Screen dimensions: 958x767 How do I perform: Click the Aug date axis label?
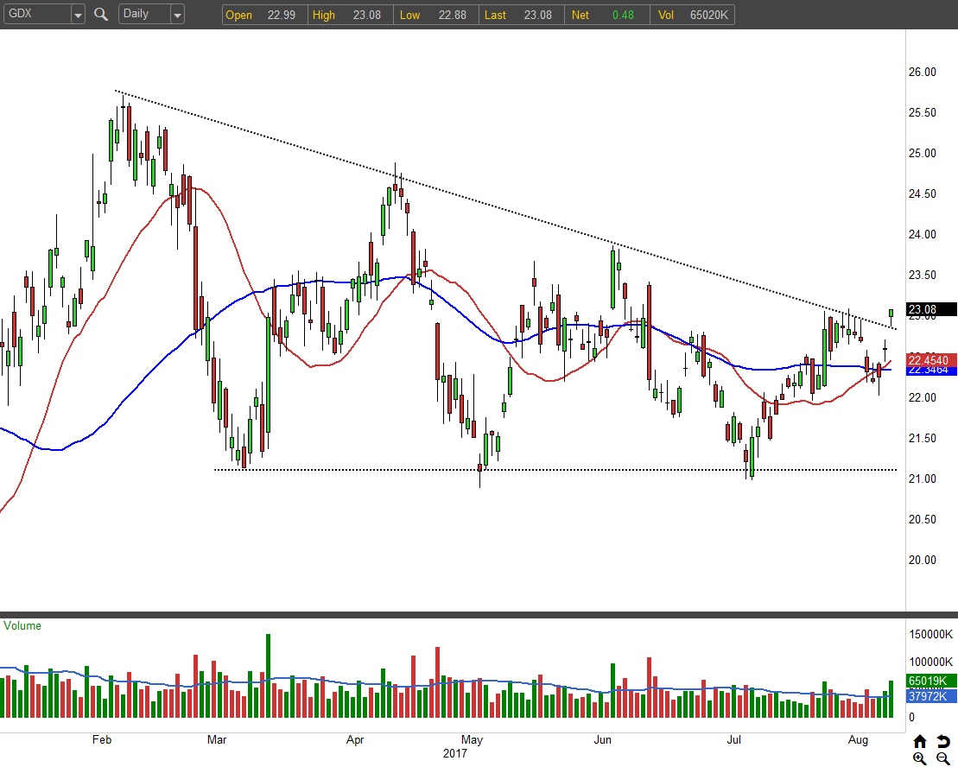(858, 739)
